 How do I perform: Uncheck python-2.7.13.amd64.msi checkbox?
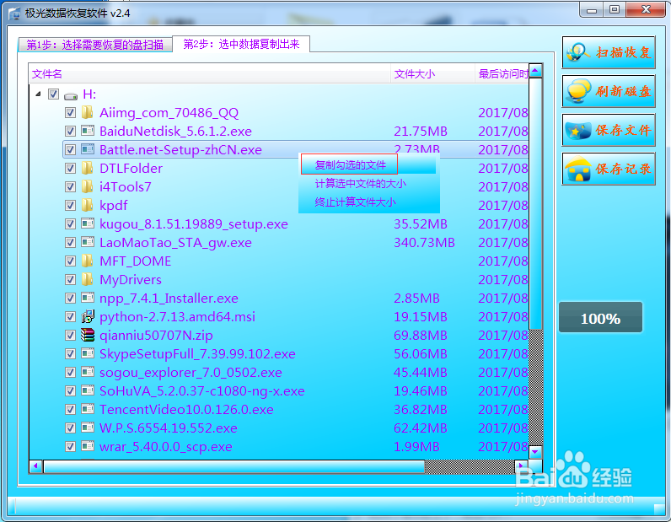(70, 316)
